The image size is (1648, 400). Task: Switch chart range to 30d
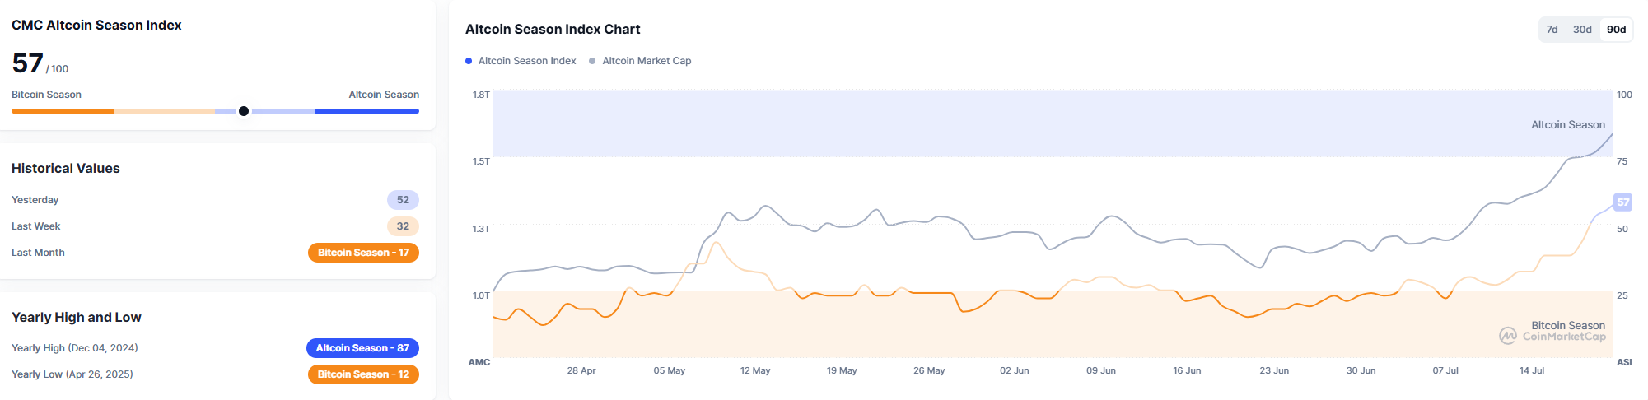1582,30
